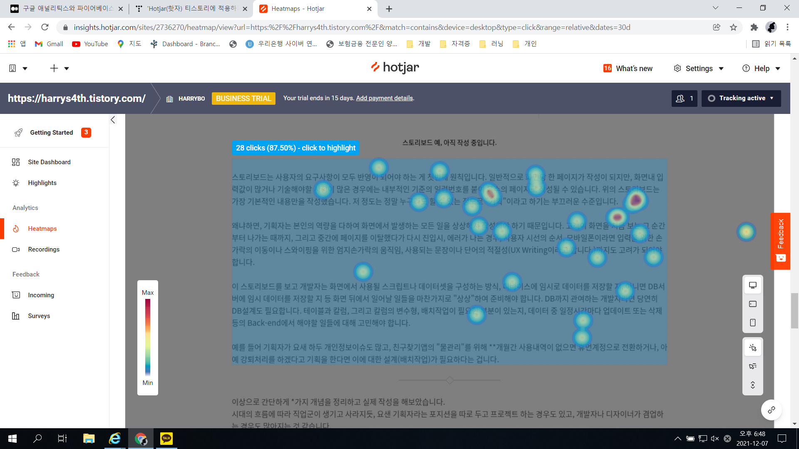Viewport: 799px width, 449px height.
Task: Open Recordings in the sidebar
Action: tap(44, 249)
